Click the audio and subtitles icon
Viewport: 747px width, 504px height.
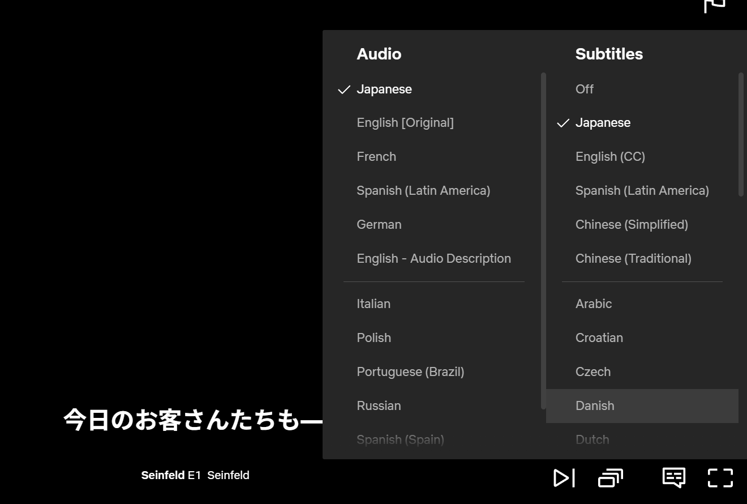[x=674, y=477]
